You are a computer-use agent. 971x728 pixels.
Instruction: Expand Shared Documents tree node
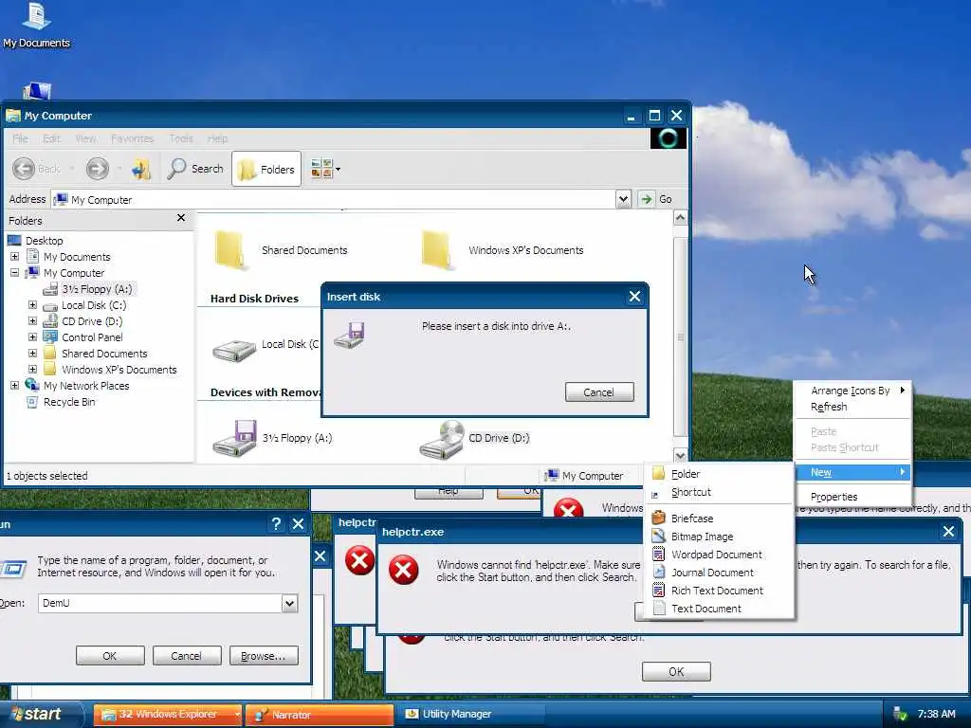(33, 354)
